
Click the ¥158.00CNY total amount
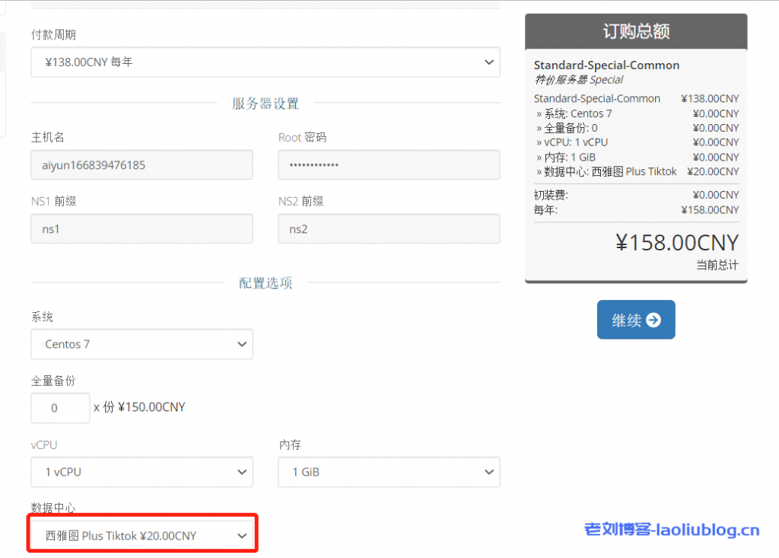[x=677, y=243]
